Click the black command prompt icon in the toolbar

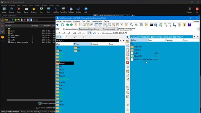pyautogui.click(x=151, y=25)
